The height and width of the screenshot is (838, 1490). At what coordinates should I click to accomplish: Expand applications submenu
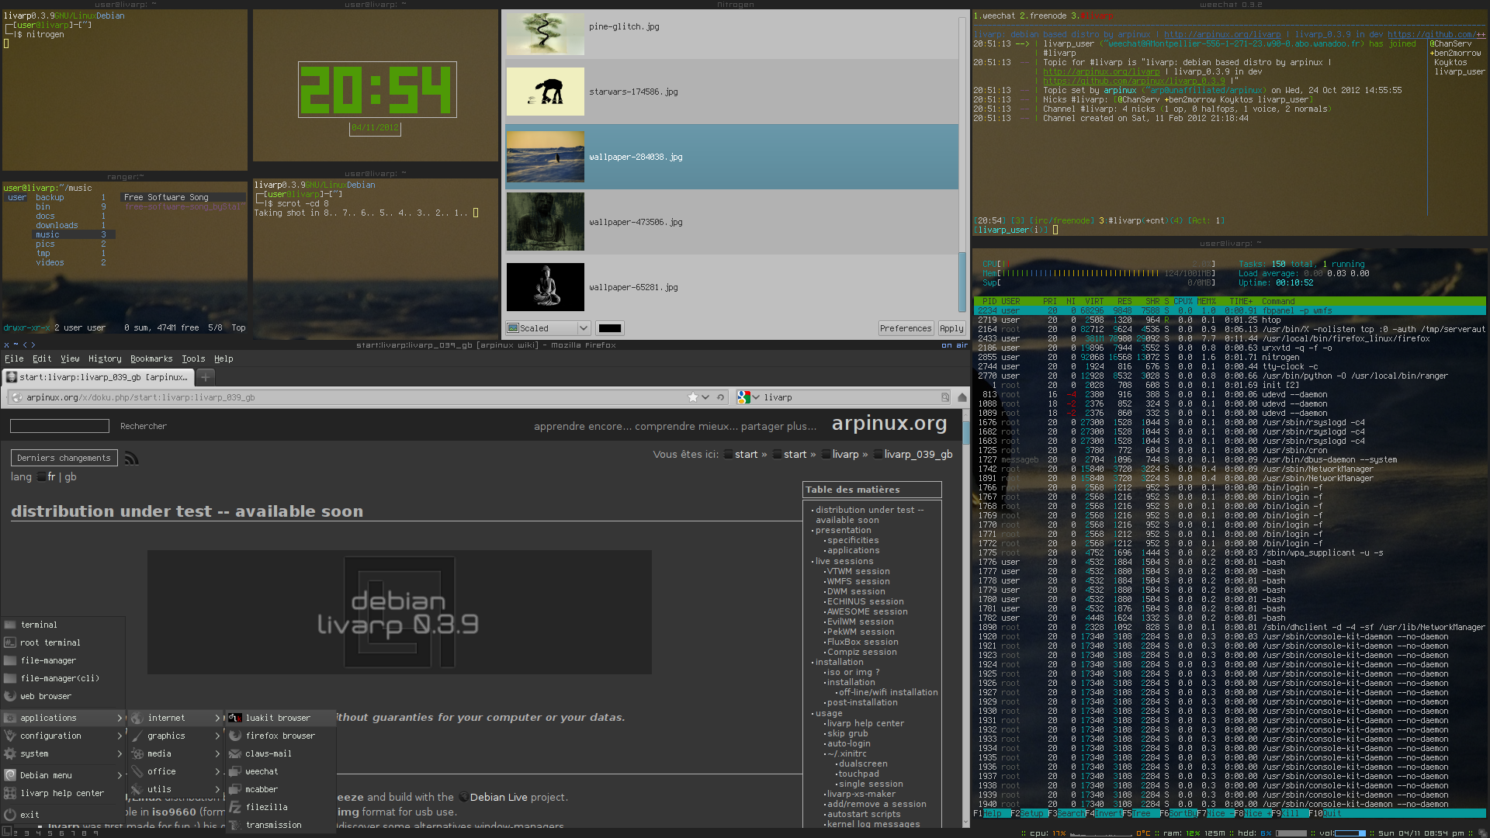[62, 718]
